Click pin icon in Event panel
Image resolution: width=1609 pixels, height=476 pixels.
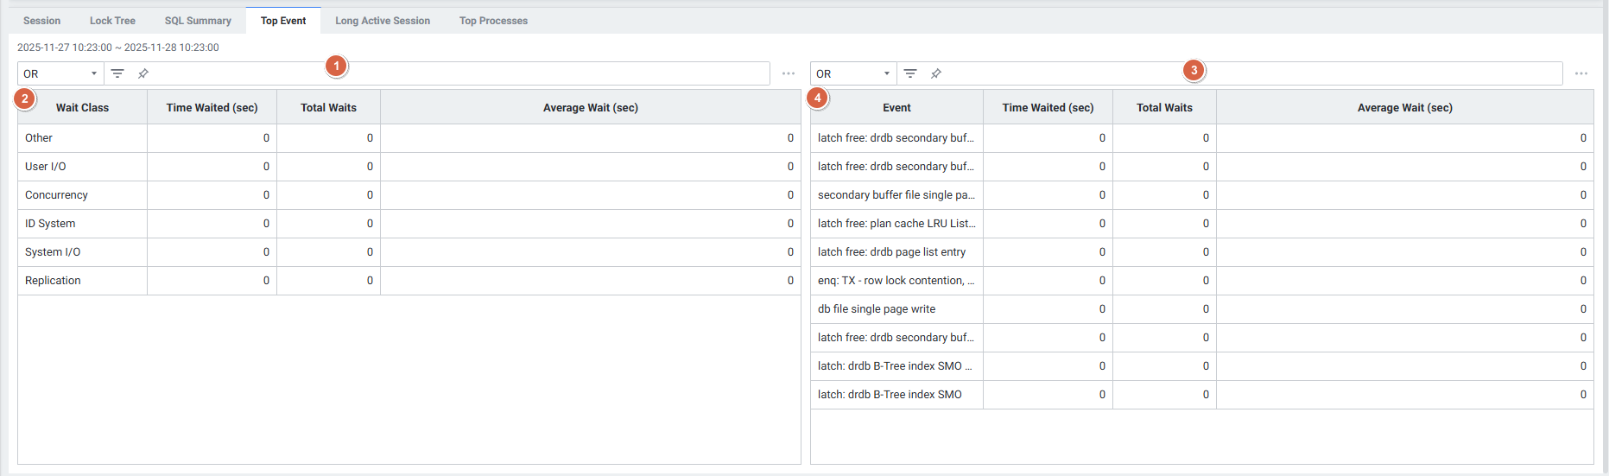(936, 73)
